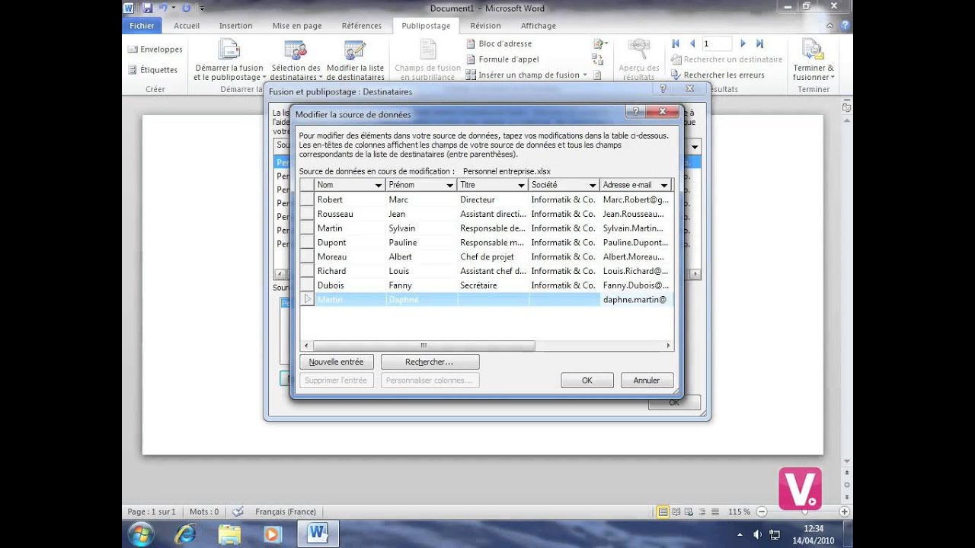Viewport: 975px width, 548px height.
Task: Click Annuler in data source dialog
Action: click(647, 380)
